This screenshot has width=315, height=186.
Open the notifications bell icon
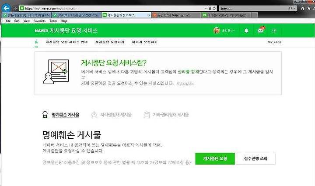(x=246, y=31)
